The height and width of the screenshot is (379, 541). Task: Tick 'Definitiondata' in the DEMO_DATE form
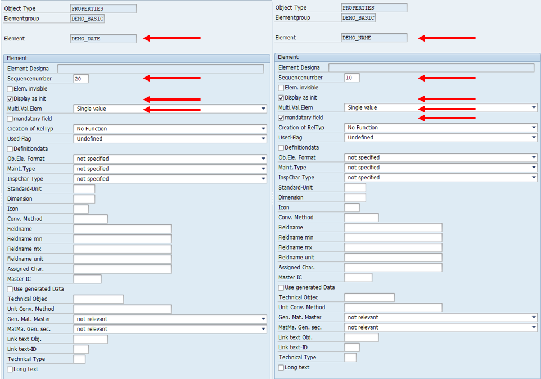tap(10, 149)
